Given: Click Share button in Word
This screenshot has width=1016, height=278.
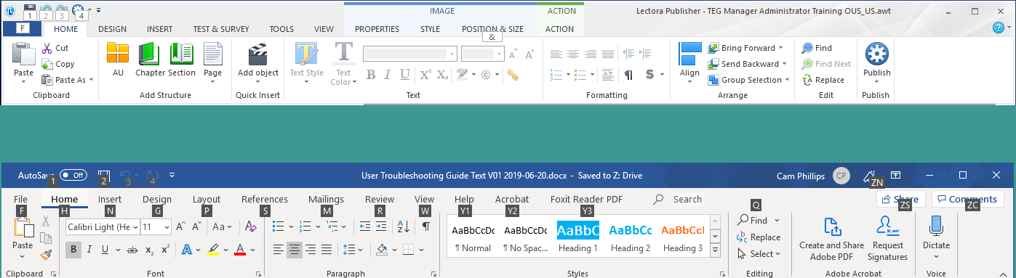Looking at the screenshot, I should click(x=901, y=199).
